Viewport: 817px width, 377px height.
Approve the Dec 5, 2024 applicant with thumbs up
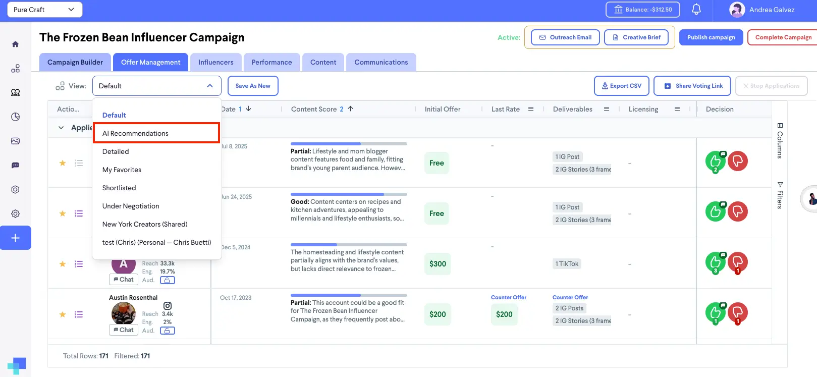[715, 262]
